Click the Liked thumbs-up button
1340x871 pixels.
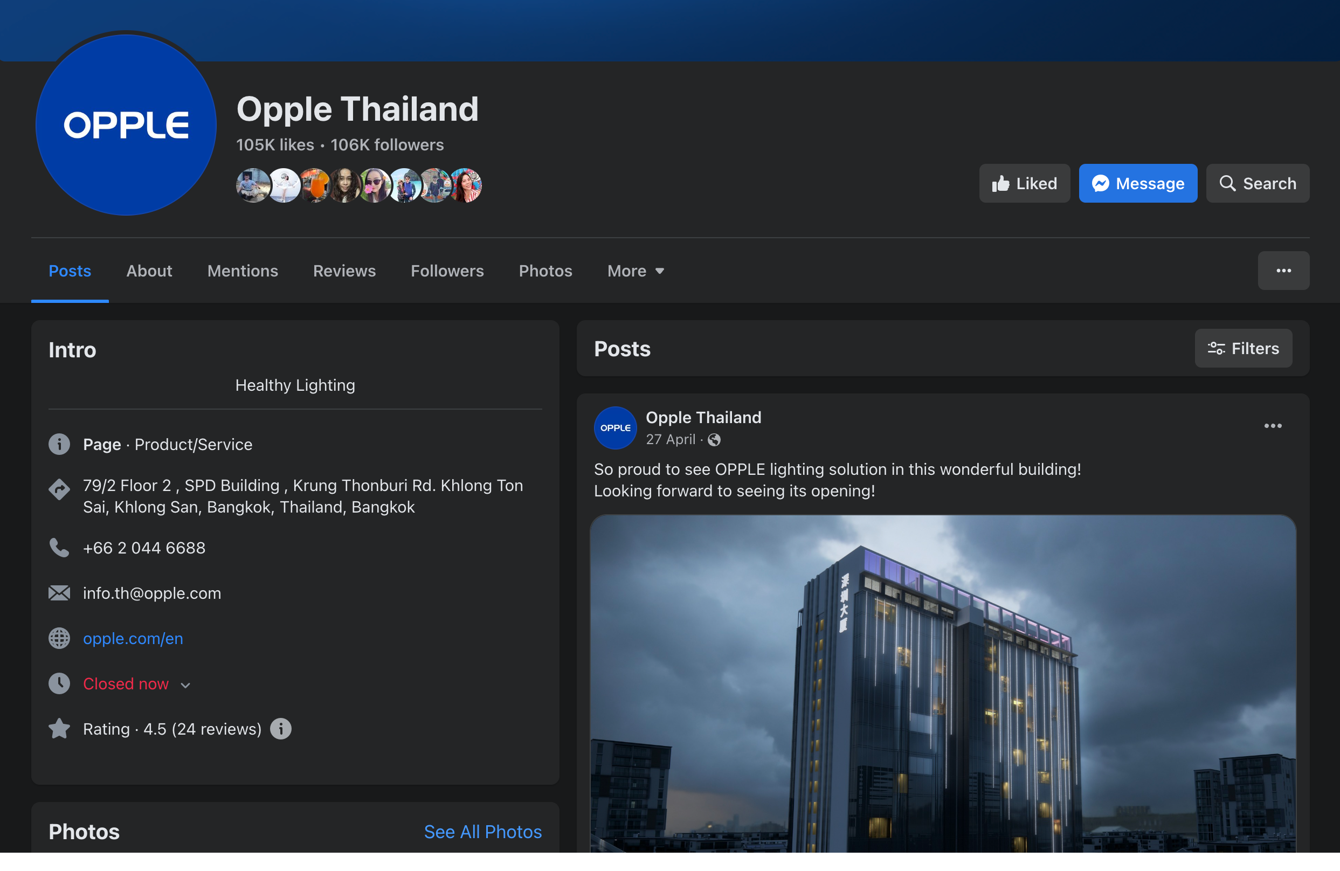click(x=1024, y=184)
